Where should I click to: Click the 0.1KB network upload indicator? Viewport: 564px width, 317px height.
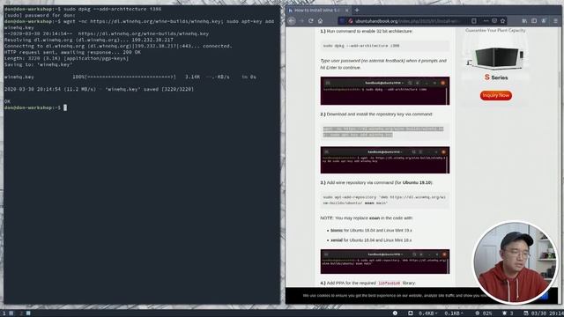454,313
